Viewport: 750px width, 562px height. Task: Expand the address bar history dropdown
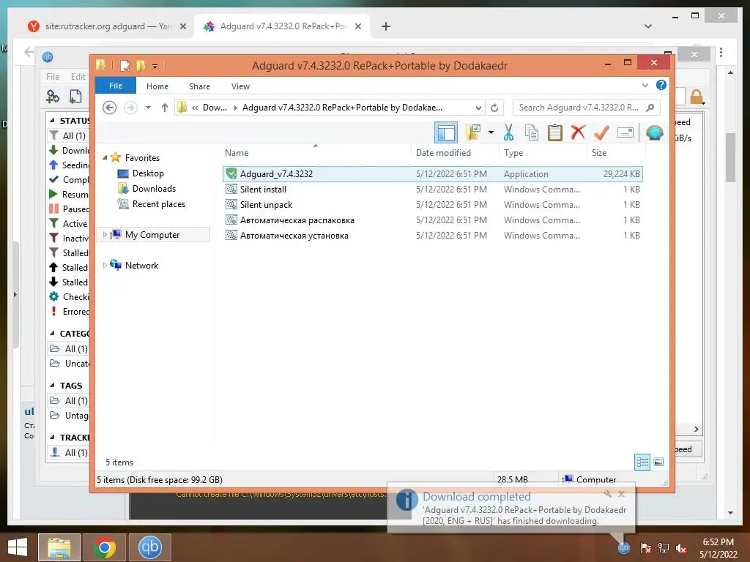click(x=478, y=108)
